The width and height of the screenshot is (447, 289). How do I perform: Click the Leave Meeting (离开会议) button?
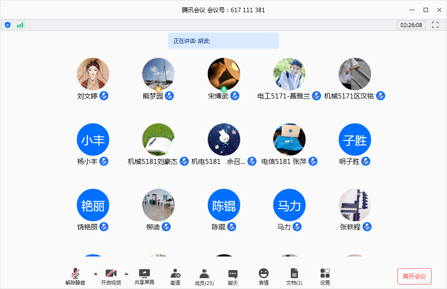pyautogui.click(x=414, y=276)
